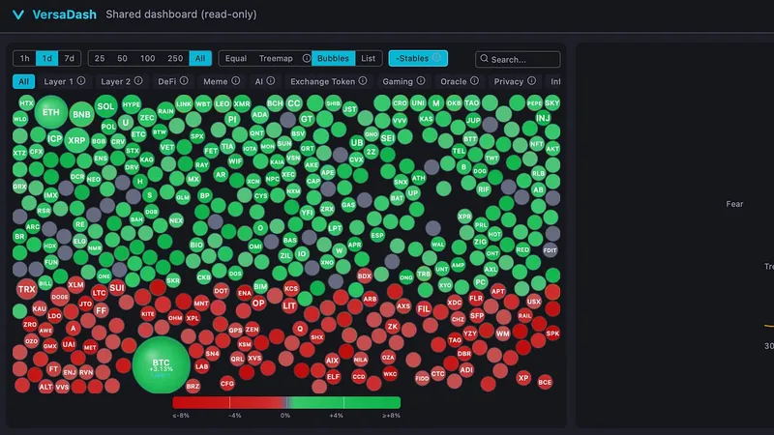774x435 pixels.
Task: Click the info icon beside Treemap
Action: pos(307,58)
